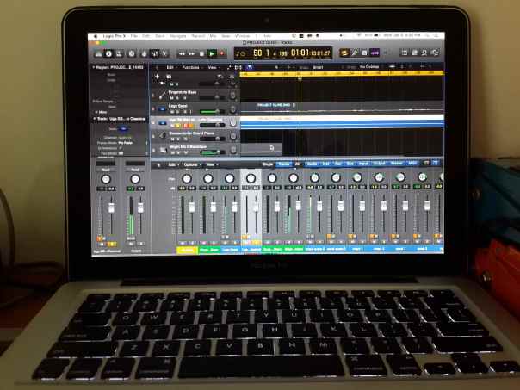
Task: Select the Audio filter button in mixer
Action: [x=312, y=164]
